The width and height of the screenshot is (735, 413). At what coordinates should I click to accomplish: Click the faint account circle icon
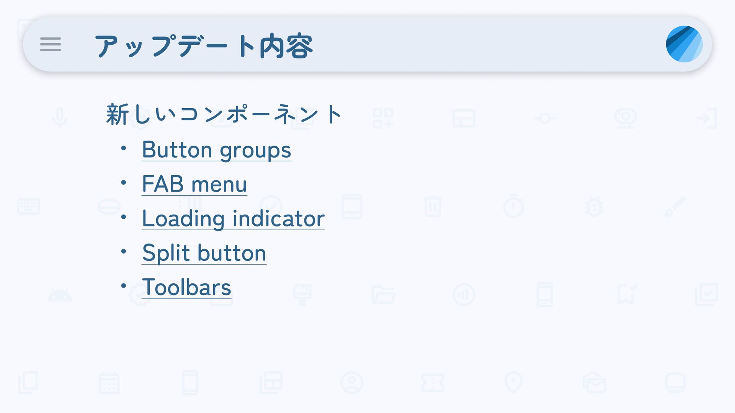[x=352, y=382]
